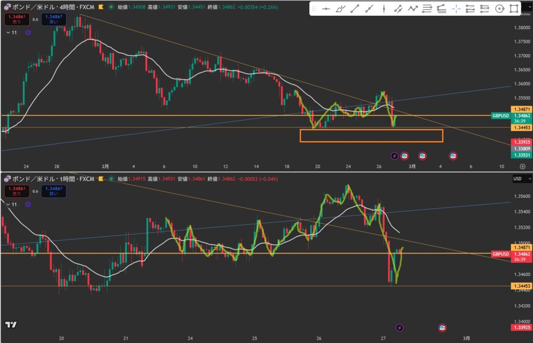Choose the polyline path arrow tool
The image size is (533, 343).
[x=413, y=9]
